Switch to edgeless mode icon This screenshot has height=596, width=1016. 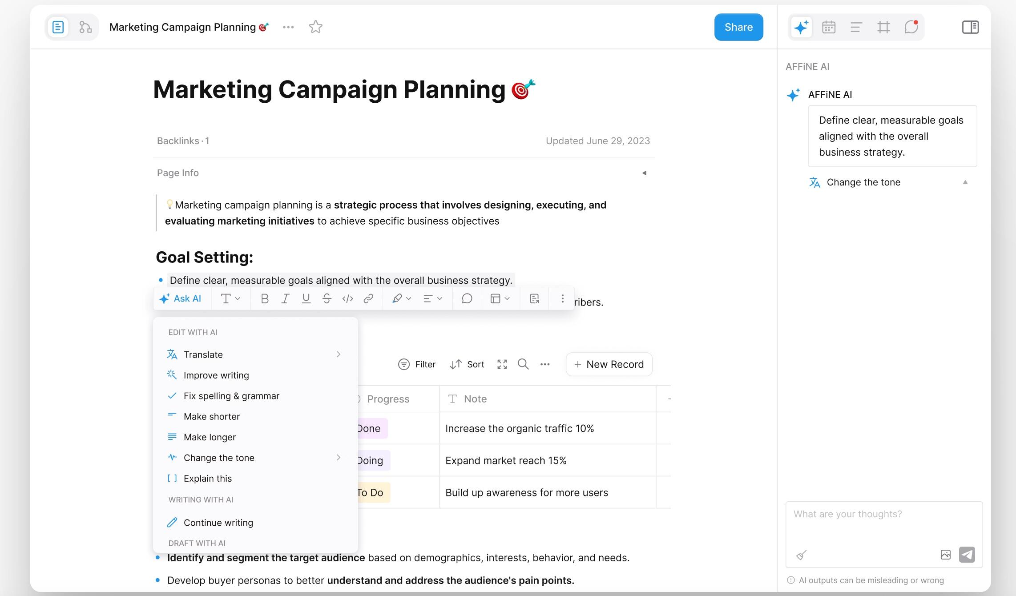85,27
